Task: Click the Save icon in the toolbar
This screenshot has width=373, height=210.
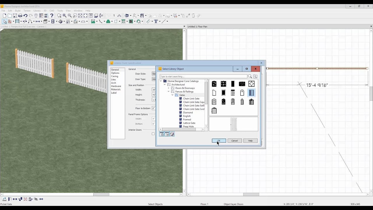Action: point(15,15)
